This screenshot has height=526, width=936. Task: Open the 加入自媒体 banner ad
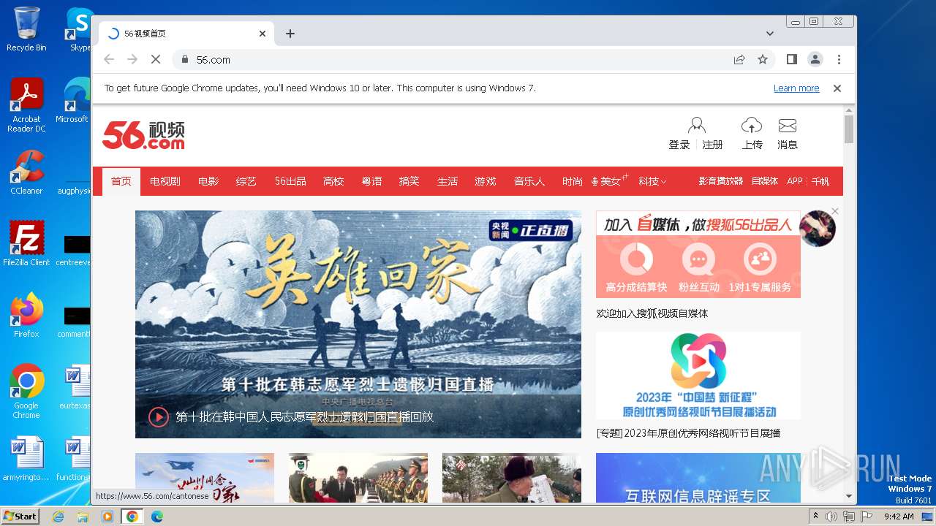point(698,254)
